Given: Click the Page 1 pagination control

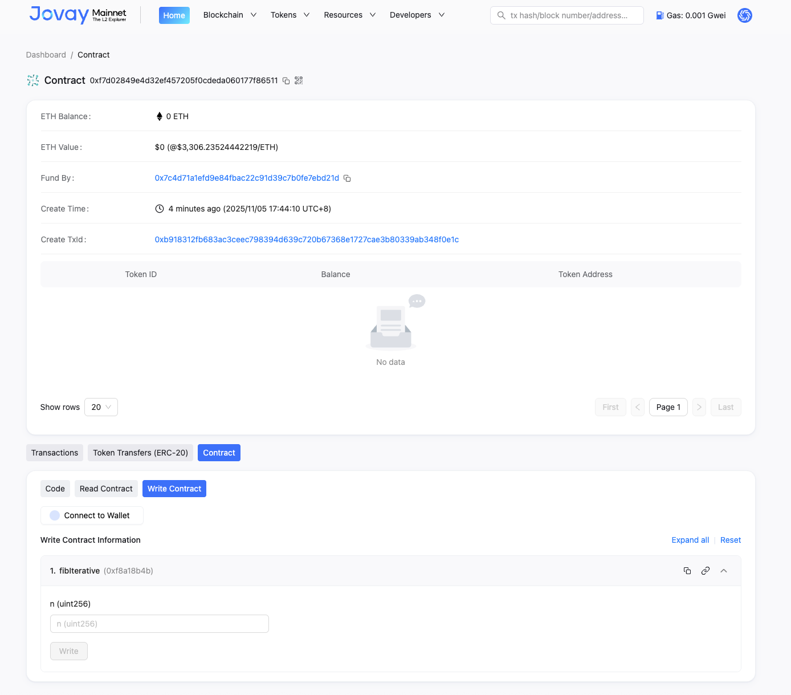Looking at the screenshot, I should (x=668, y=407).
